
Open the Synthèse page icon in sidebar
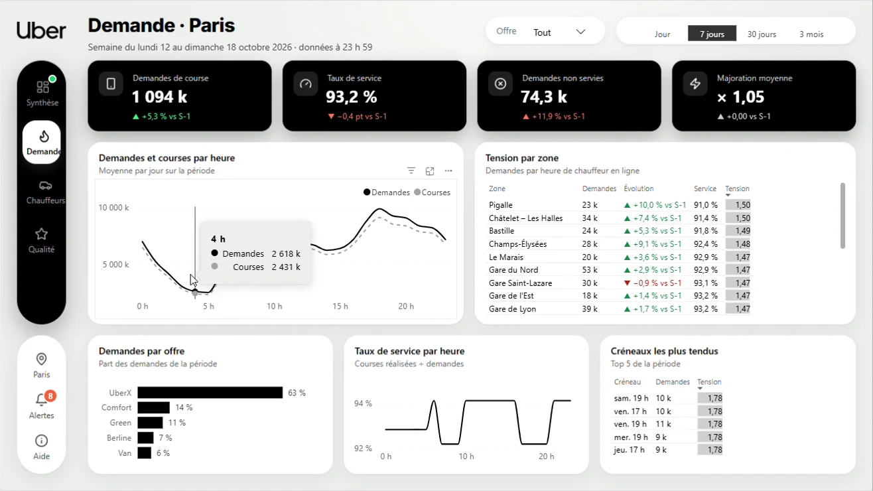(x=42, y=87)
